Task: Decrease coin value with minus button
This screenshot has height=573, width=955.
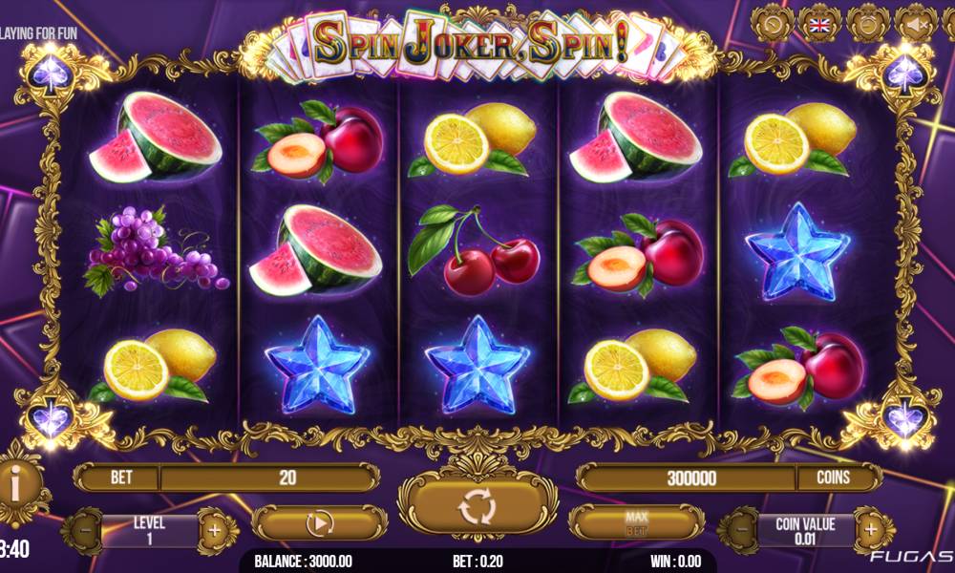Action: 742,530
